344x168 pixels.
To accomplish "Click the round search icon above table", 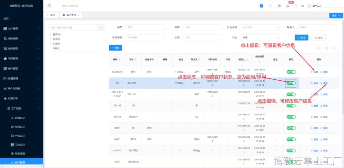I will point(334,48).
